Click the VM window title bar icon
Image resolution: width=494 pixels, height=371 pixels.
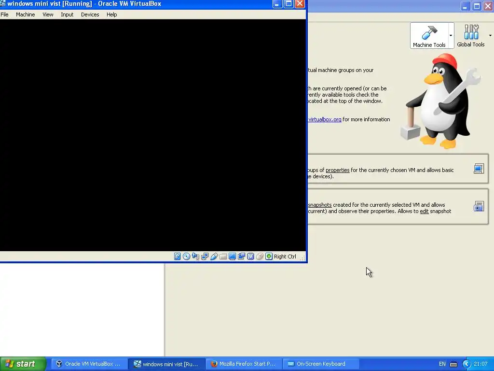click(x=3, y=3)
